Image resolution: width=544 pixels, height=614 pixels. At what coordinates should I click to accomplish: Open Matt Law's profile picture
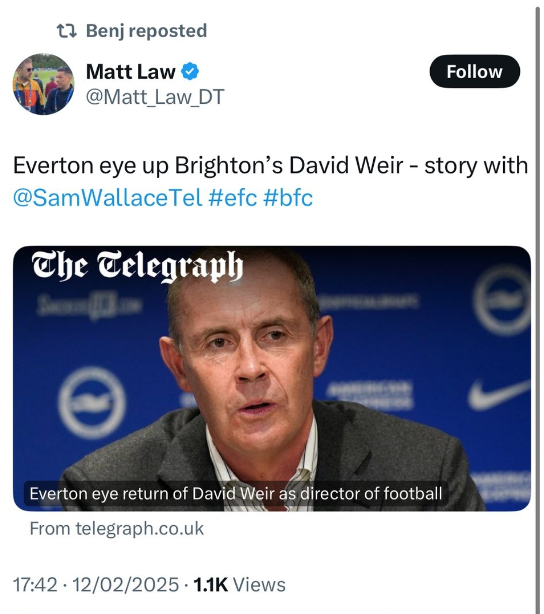coord(43,84)
